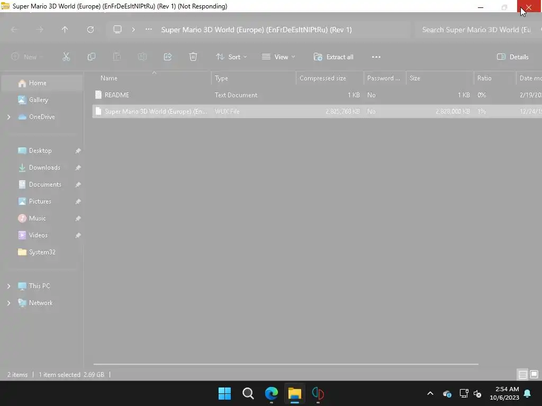Image resolution: width=542 pixels, height=406 pixels.
Task: Open the New item dropdown
Action: [27, 57]
